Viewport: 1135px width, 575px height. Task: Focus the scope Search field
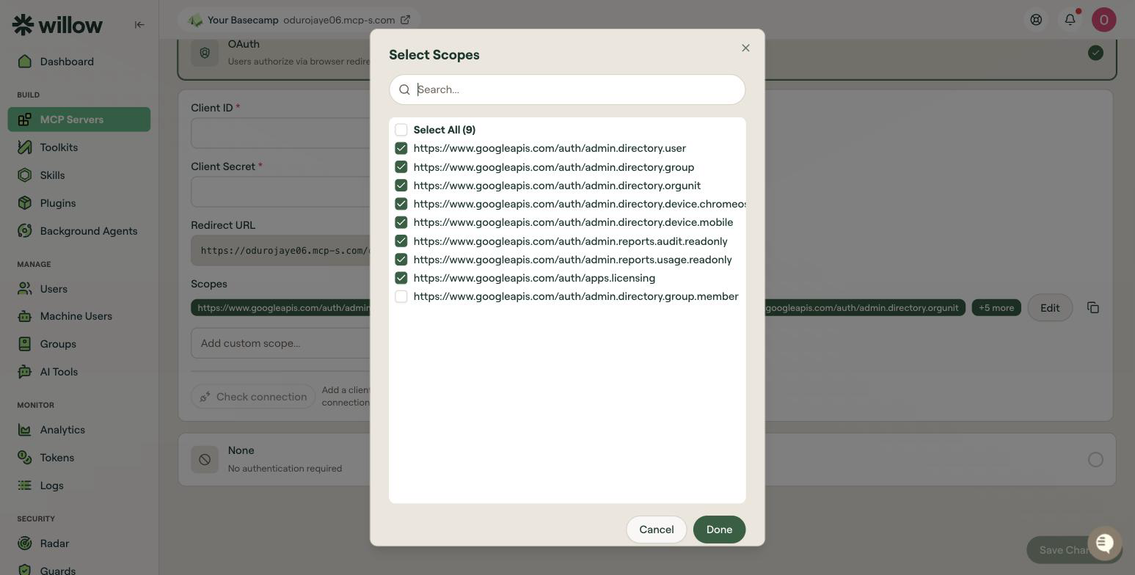[x=567, y=89]
